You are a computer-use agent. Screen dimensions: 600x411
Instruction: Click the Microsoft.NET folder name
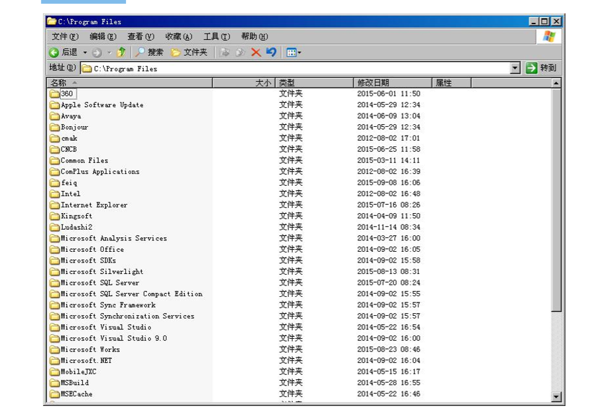86,360
